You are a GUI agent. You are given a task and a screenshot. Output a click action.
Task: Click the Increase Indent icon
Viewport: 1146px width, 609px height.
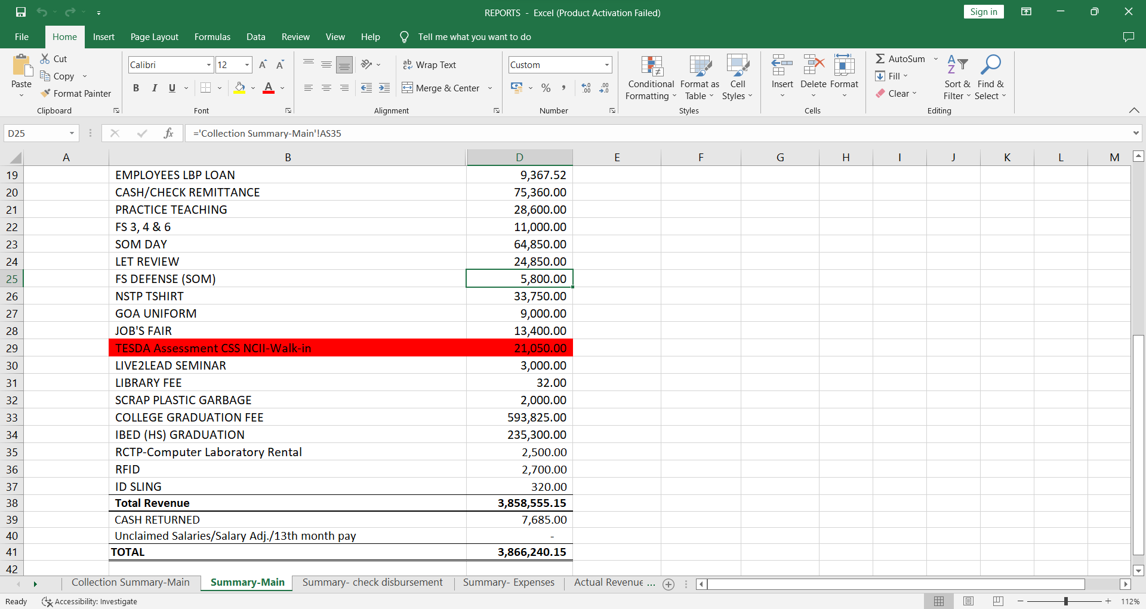tap(384, 88)
